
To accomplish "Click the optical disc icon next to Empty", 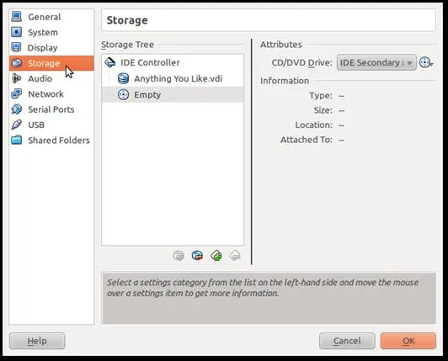I will [x=123, y=94].
